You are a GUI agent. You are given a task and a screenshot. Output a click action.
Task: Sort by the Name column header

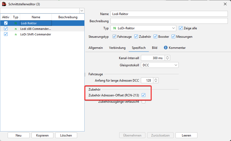36,17
